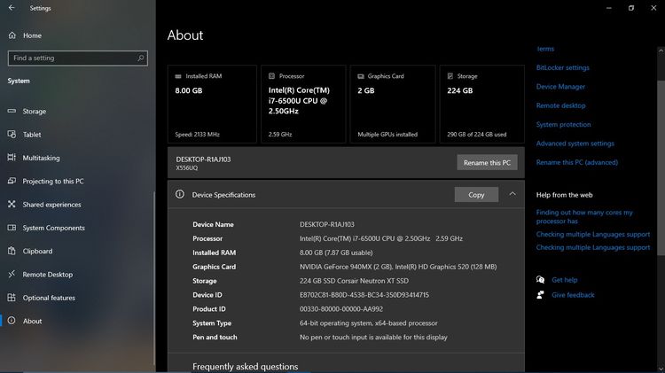Select About in the sidebar
The image size is (665, 373).
[32, 321]
